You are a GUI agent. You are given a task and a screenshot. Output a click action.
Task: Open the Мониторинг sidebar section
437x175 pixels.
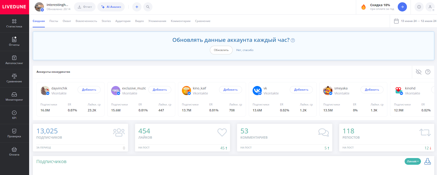tap(14, 97)
